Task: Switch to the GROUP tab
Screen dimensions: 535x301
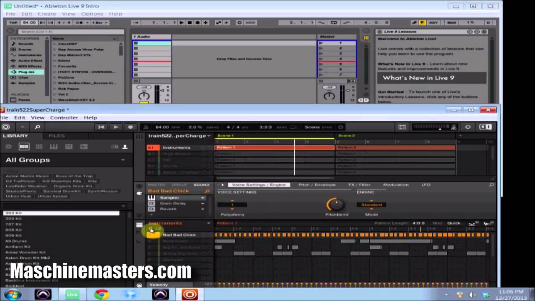Action: click(x=179, y=185)
